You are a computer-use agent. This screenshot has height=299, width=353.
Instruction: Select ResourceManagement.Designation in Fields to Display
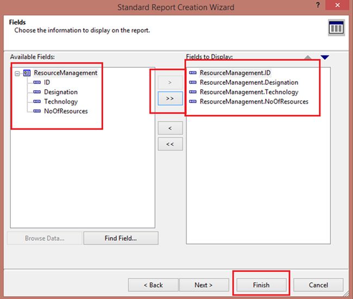(x=249, y=83)
